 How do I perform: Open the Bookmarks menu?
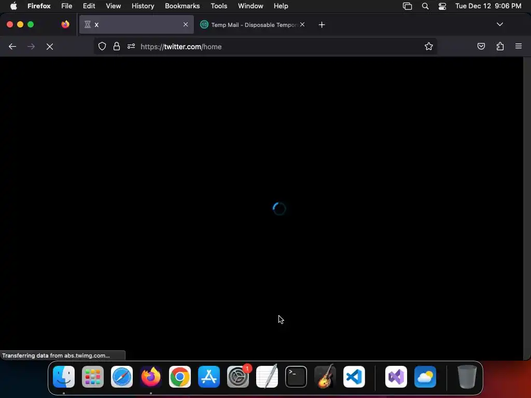click(182, 6)
